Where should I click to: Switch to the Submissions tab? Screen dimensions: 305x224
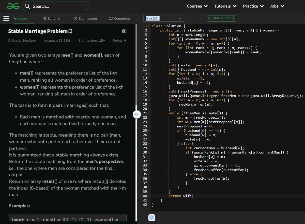(x=85, y=18)
